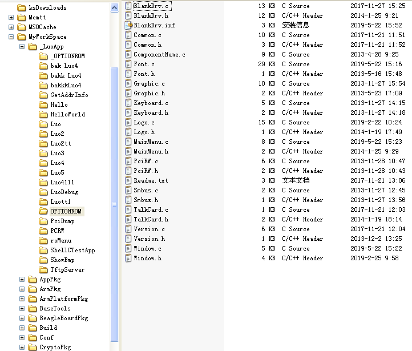
Task: Click the OPTIONROM open folder icon
Action: point(43,211)
